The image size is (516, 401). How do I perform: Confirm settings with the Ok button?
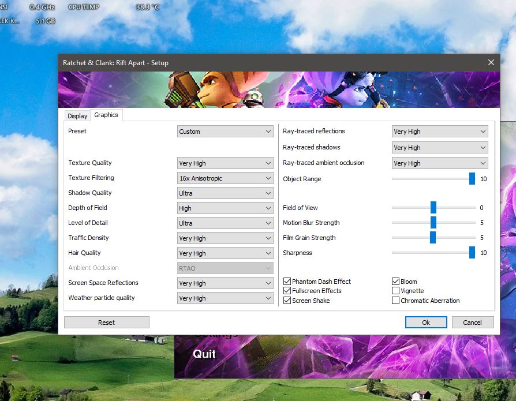[x=426, y=323]
